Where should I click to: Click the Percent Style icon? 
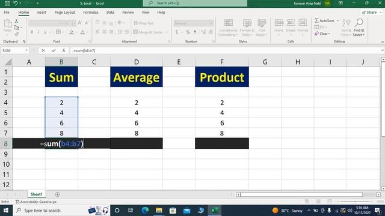[188, 32]
